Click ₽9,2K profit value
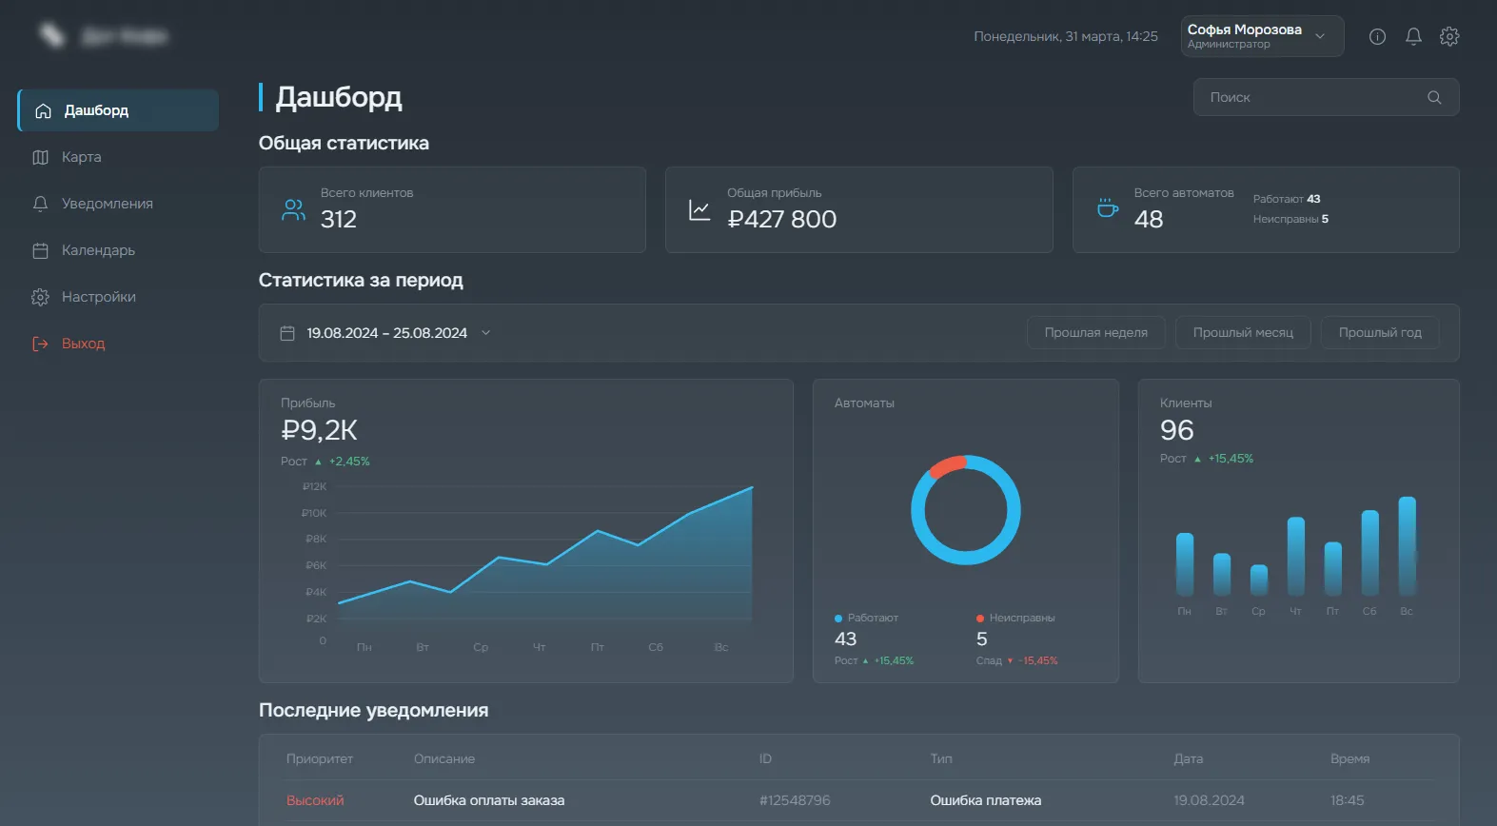The height and width of the screenshot is (826, 1497). click(319, 430)
